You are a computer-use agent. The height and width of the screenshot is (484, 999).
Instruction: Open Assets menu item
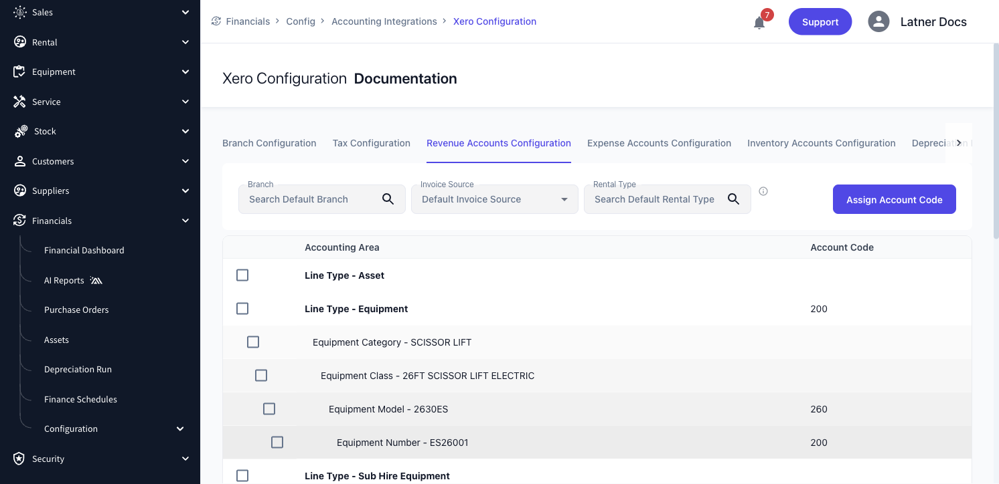[56, 340]
